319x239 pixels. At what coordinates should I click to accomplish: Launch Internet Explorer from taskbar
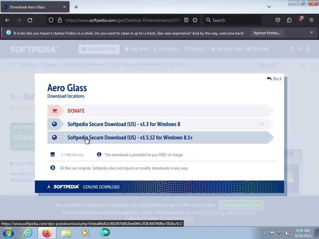coord(28,233)
